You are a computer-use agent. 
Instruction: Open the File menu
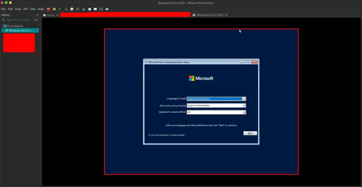pos(4,9)
